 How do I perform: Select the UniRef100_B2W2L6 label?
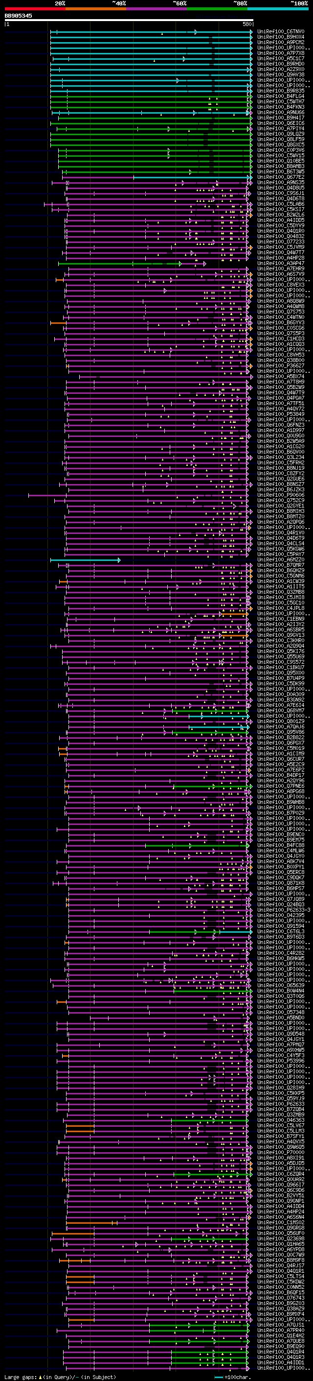point(281,215)
